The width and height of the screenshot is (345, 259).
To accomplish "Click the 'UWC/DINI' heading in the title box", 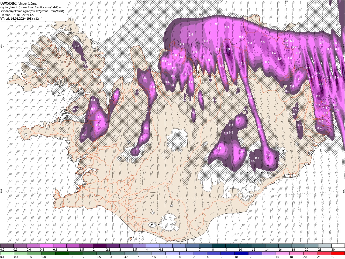I will click(9, 3).
